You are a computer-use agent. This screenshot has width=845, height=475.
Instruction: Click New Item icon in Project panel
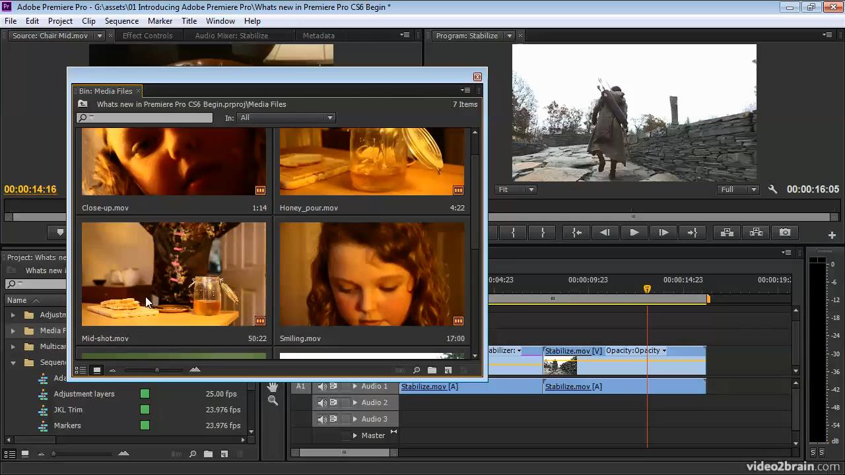[x=224, y=454]
